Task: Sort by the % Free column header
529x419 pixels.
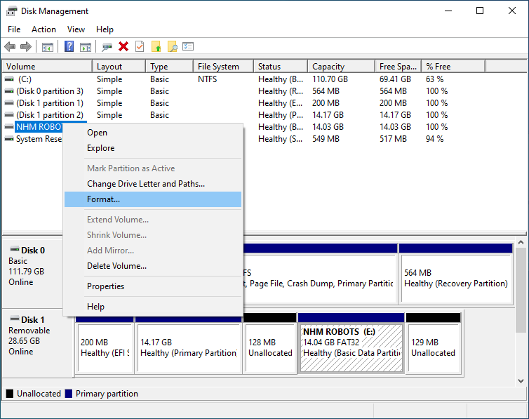Action: (x=453, y=67)
